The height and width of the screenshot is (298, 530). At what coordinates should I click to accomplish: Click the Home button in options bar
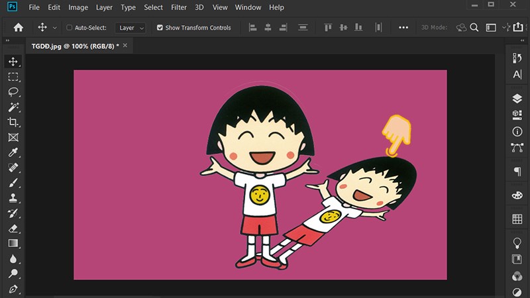(19, 28)
